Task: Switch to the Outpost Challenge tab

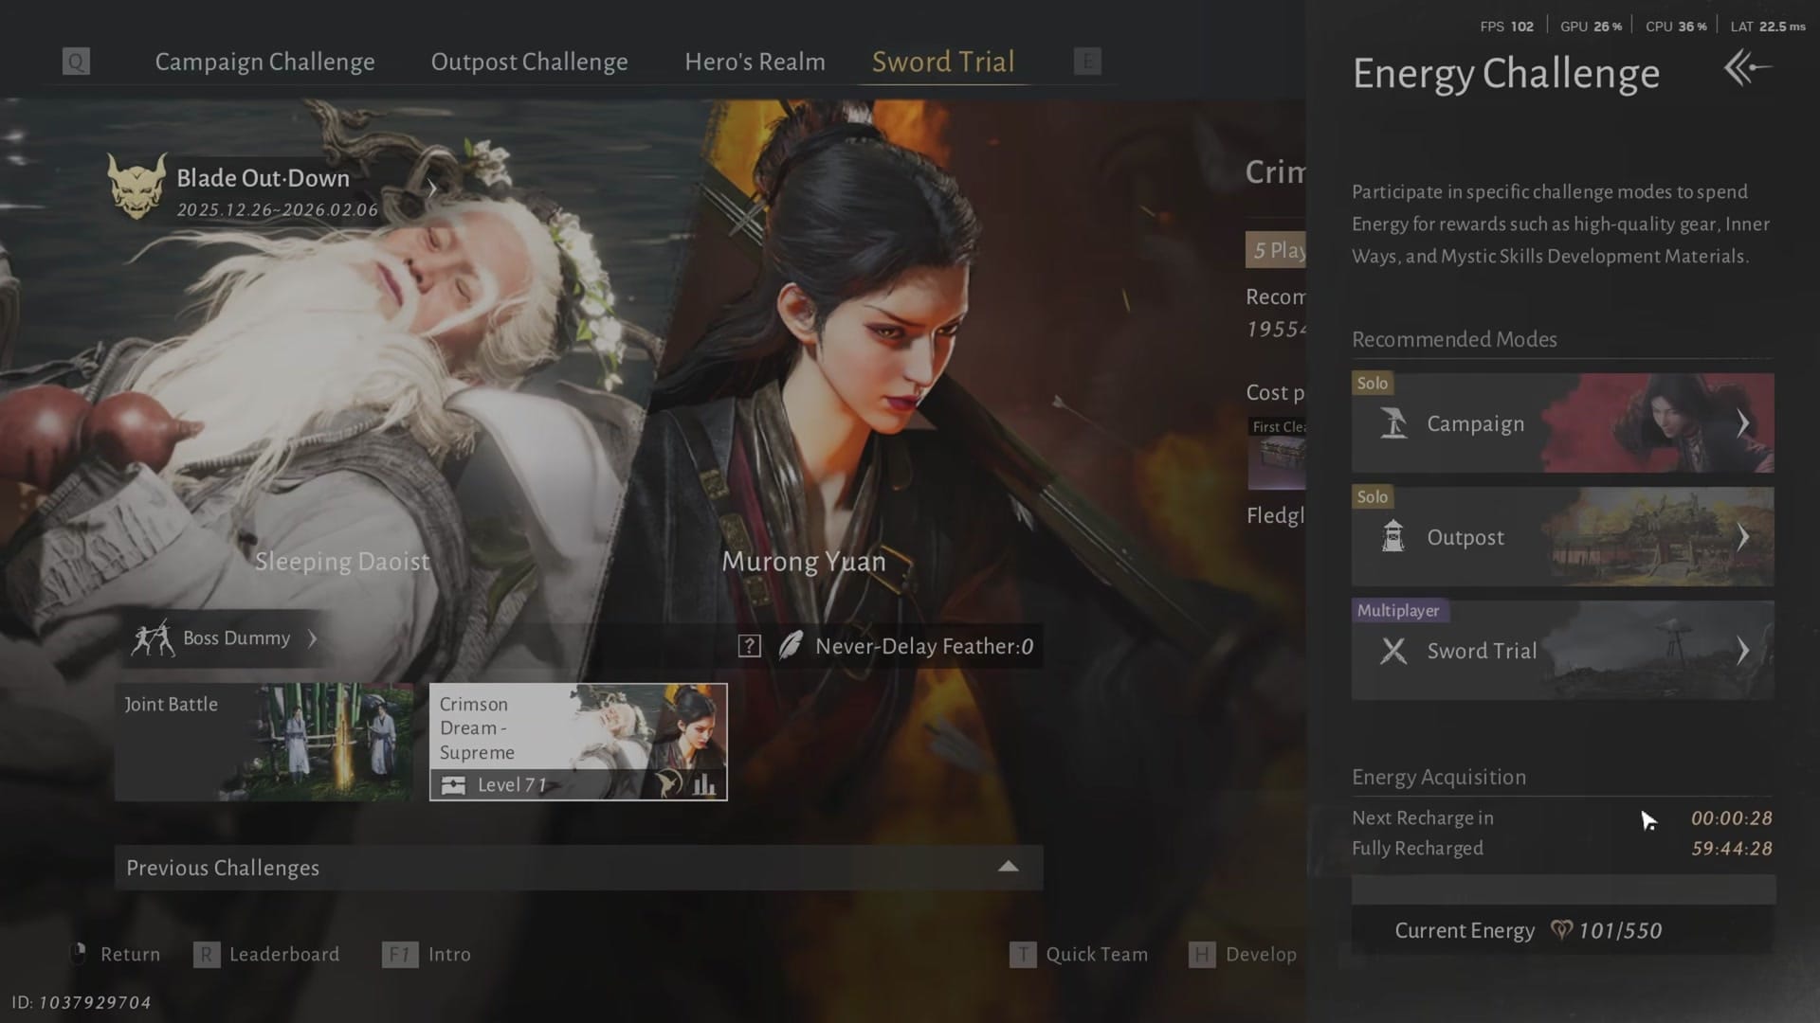Action: (x=530, y=61)
